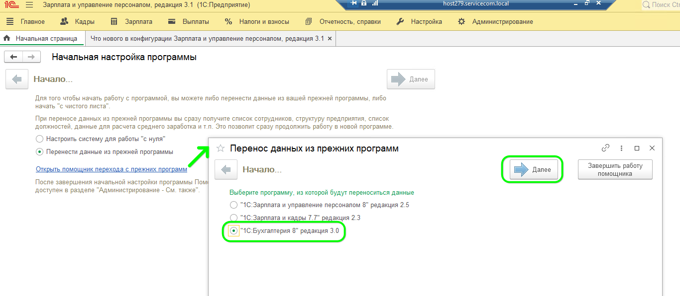Click Завершить работу помощника button
Image resolution: width=680 pixels, height=296 pixels.
pyautogui.click(x=615, y=170)
